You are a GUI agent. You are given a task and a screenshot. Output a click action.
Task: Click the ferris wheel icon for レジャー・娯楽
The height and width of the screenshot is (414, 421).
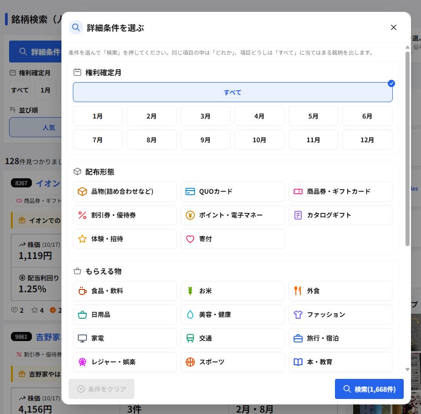point(82,362)
